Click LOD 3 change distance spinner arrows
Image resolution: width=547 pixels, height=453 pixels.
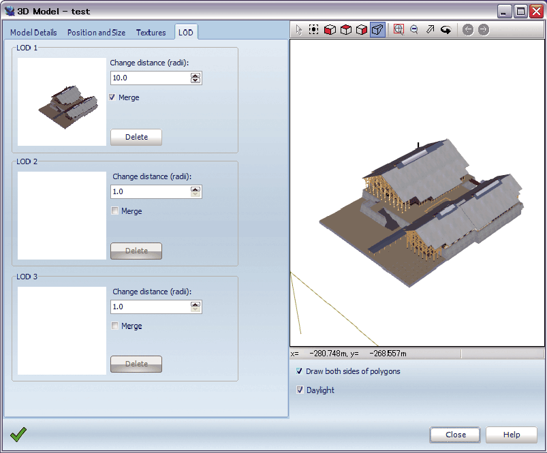196,307
